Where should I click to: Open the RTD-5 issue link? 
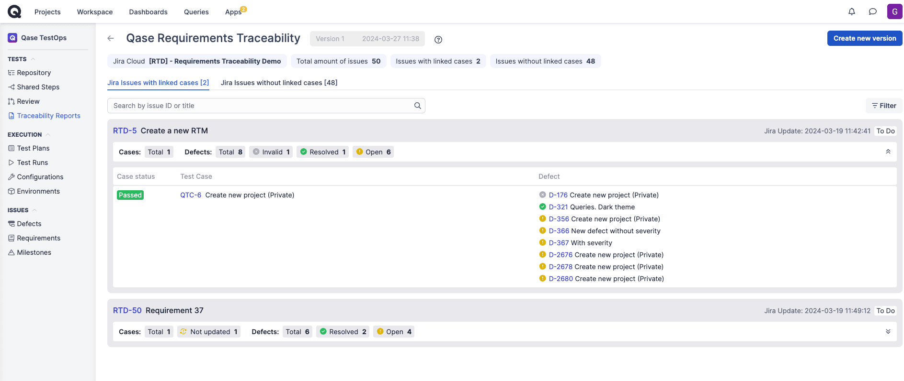pyautogui.click(x=125, y=131)
